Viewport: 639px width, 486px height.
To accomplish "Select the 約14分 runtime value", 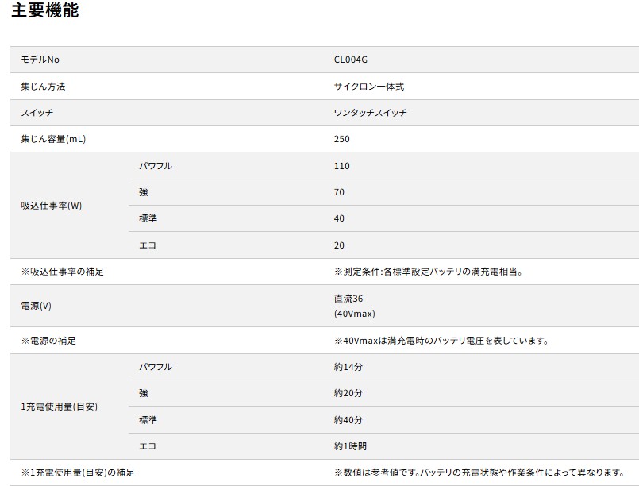I will [x=348, y=367].
